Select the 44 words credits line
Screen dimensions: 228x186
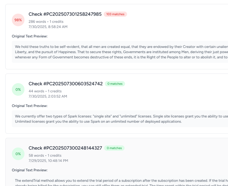pyautogui.click(x=45, y=91)
